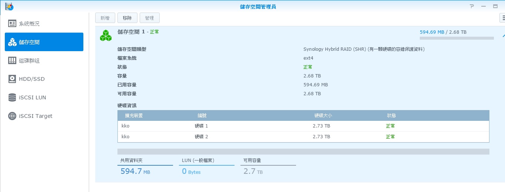Screen dimensions: 505x192
Task: Select the 硬碟 1 row
Action: [x=303, y=126]
